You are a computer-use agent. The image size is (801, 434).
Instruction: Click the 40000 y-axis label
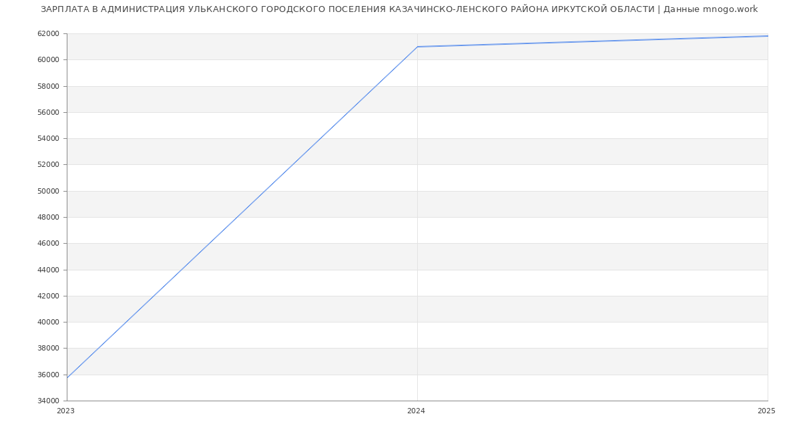coord(48,322)
